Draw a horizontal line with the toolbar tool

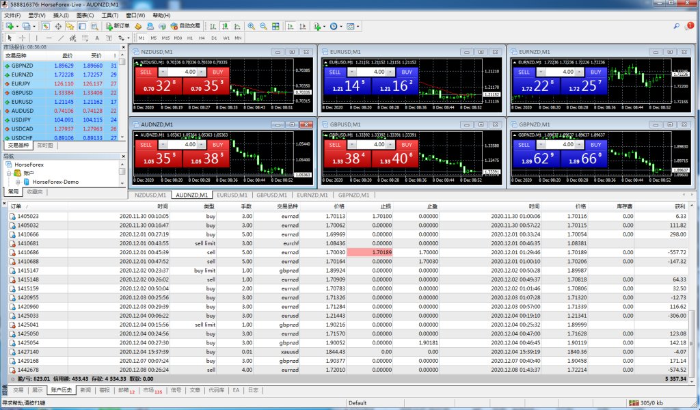point(49,38)
